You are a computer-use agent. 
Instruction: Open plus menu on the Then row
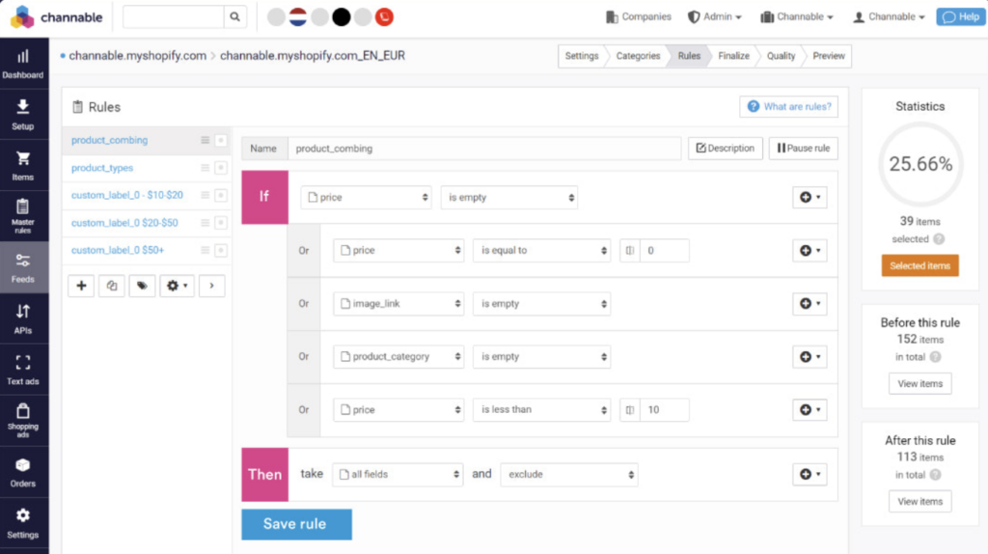tap(810, 474)
